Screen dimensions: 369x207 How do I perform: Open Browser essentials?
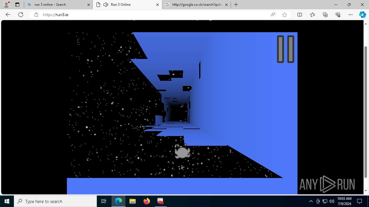[x=338, y=15]
